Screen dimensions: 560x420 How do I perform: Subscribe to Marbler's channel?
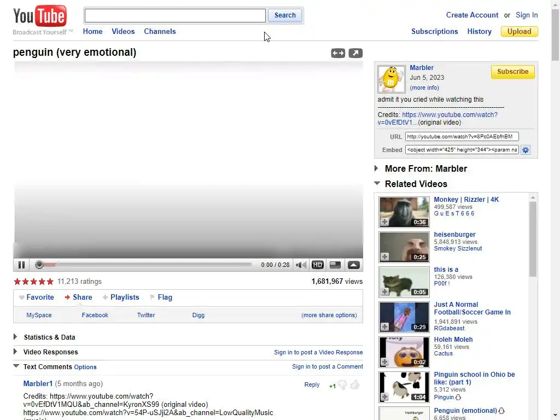(x=512, y=72)
